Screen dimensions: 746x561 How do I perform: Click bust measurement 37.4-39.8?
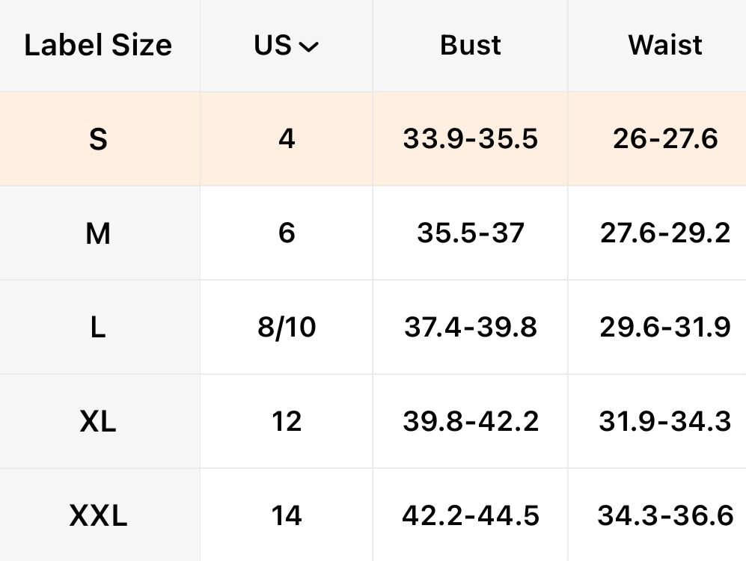(x=471, y=328)
